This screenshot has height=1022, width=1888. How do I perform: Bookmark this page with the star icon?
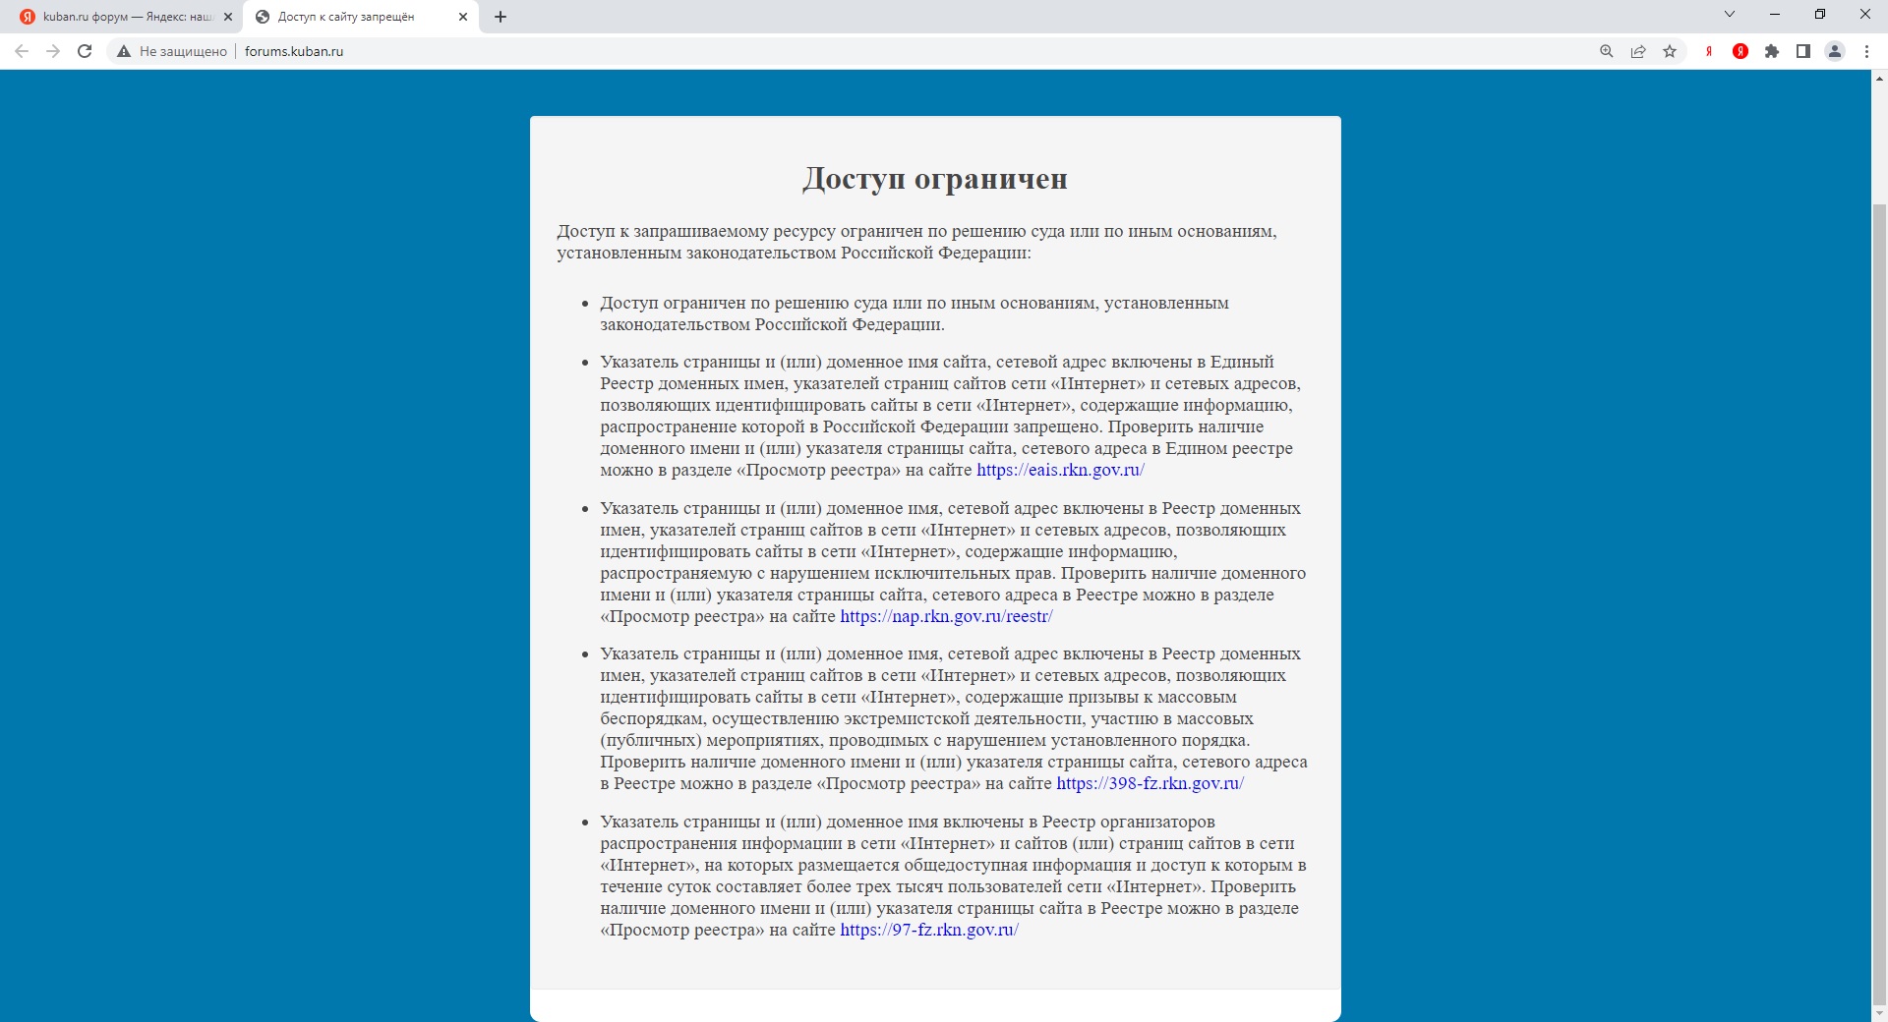point(1670,51)
